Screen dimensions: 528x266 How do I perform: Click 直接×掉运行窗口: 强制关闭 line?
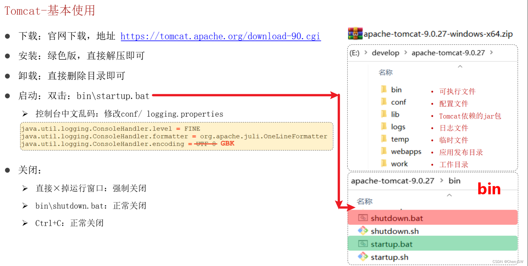[91, 188]
